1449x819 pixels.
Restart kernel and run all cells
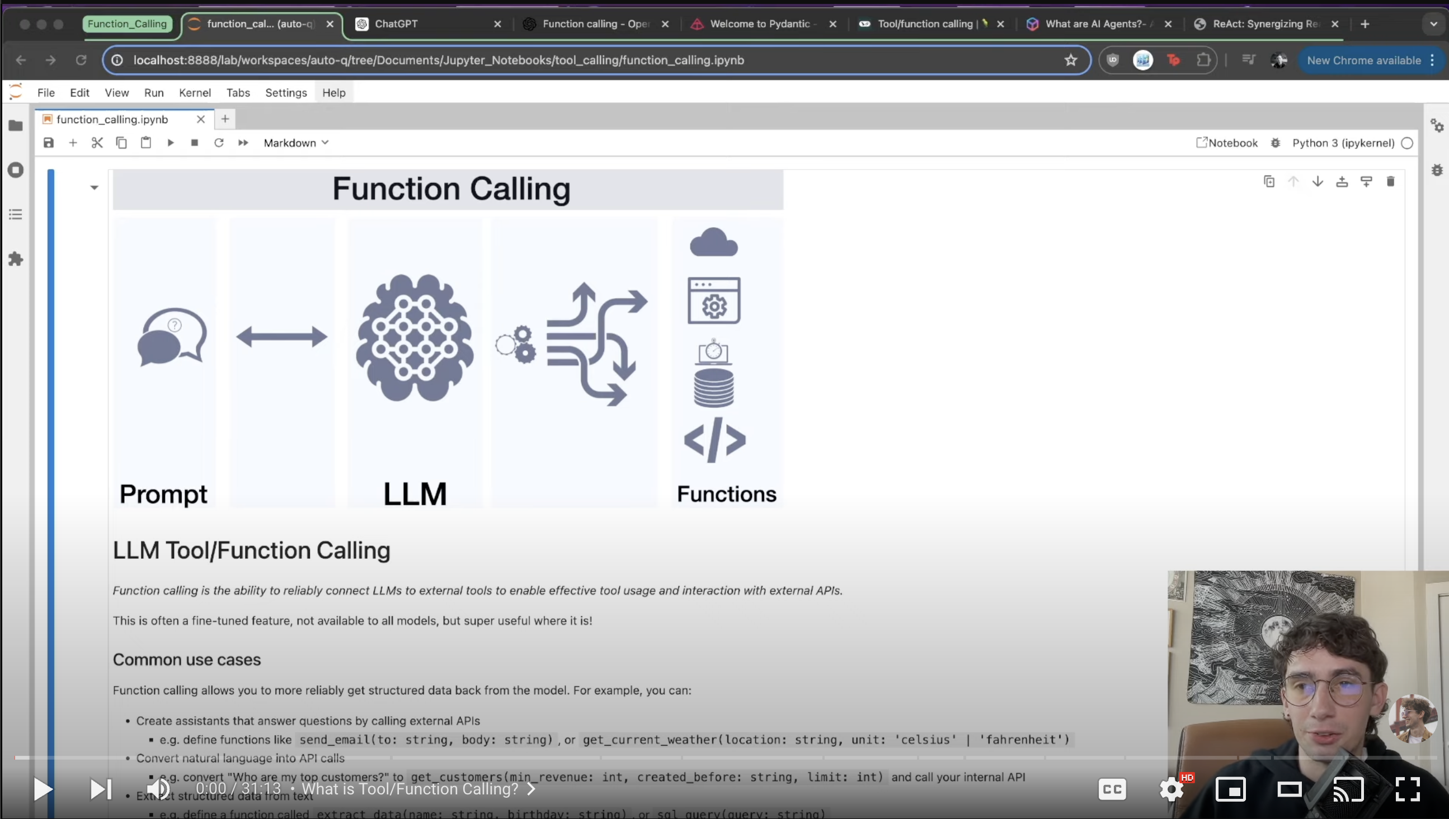243,143
